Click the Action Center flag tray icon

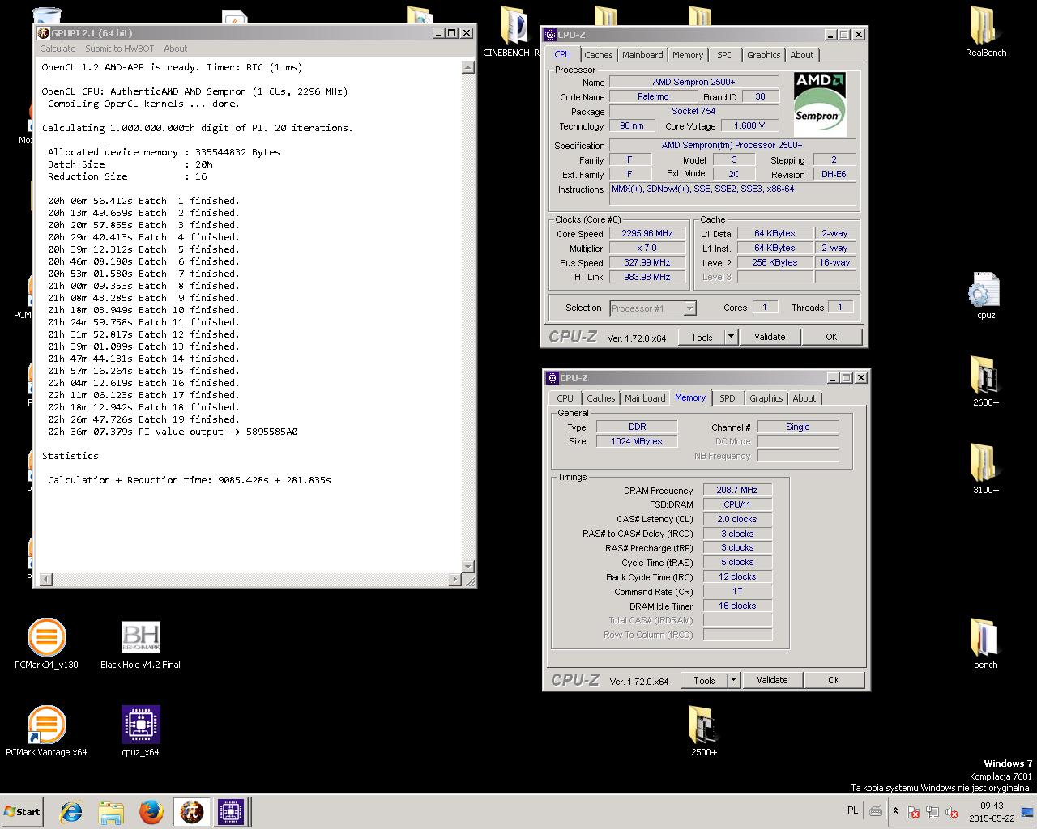point(912,812)
